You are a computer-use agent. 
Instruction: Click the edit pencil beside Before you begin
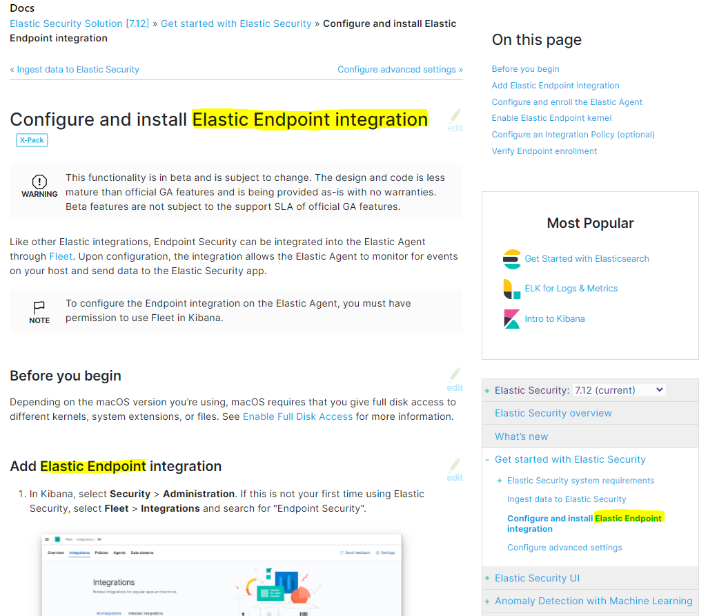455,380
